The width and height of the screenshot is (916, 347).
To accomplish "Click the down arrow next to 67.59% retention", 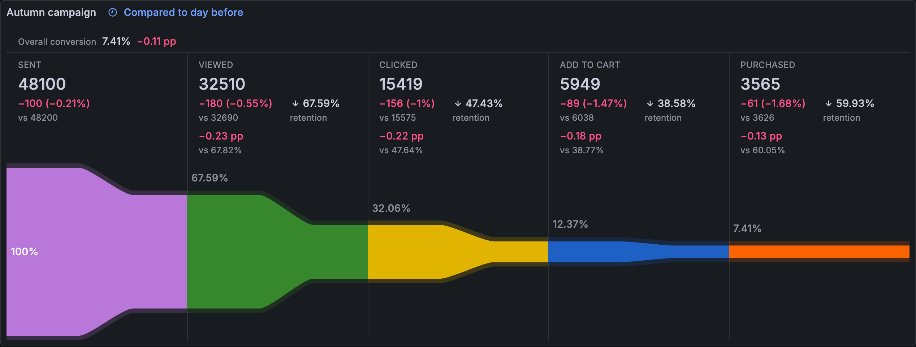I will pos(295,104).
